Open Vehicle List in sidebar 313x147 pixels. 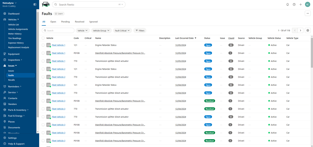14,25
